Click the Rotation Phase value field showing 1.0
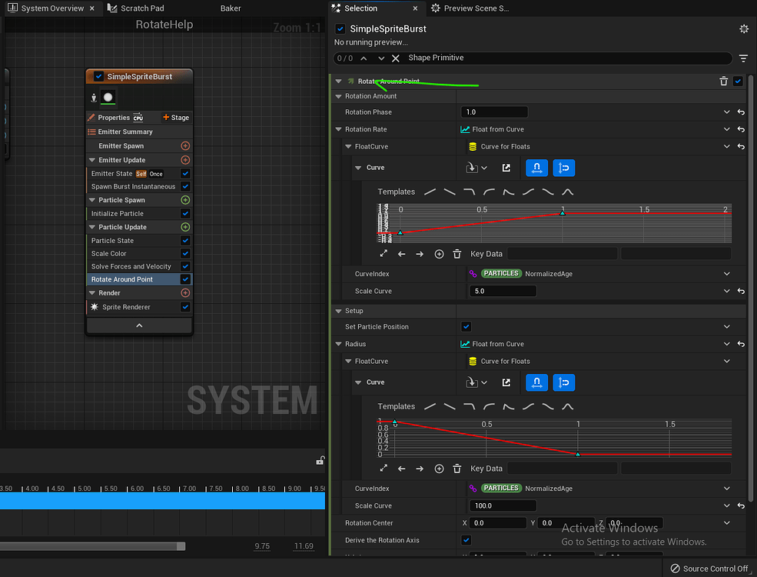The width and height of the screenshot is (757, 577). (494, 112)
